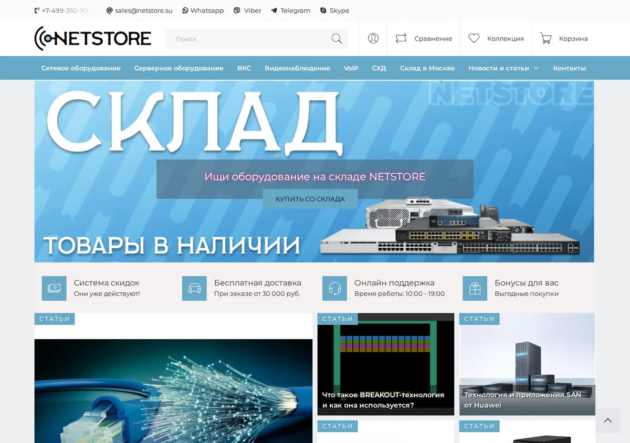Open the Коллекция heart icon
This screenshot has height=443, width=630.
(x=474, y=38)
